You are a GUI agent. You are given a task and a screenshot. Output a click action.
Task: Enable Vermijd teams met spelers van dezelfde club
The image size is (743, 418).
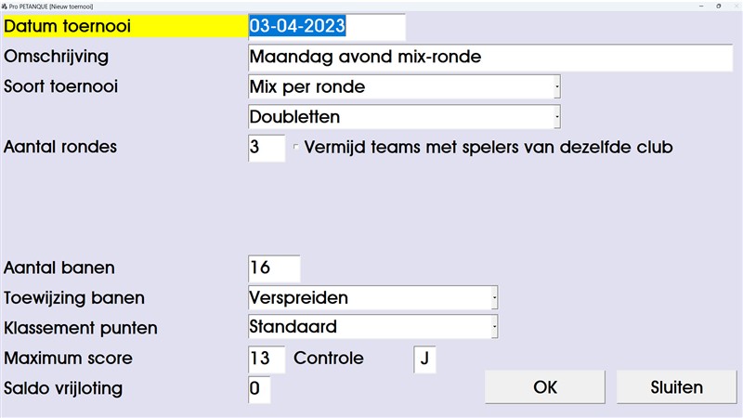(296, 147)
